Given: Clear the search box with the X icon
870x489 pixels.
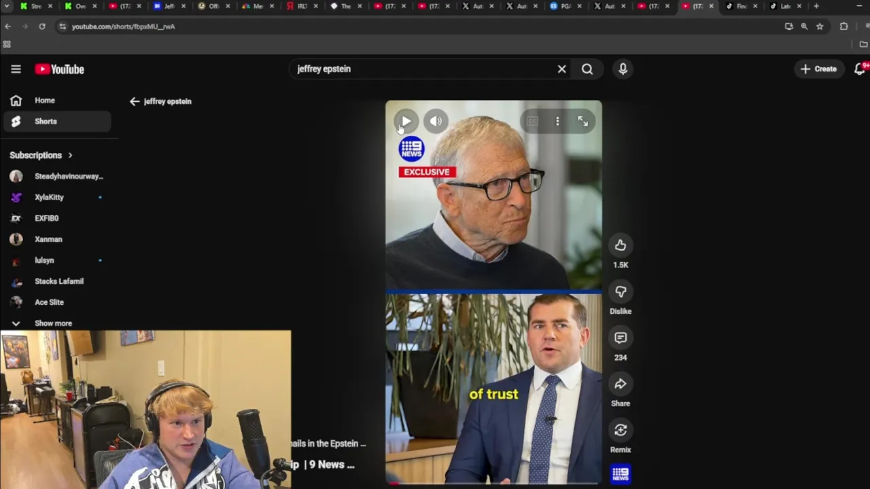Looking at the screenshot, I should point(561,69).
